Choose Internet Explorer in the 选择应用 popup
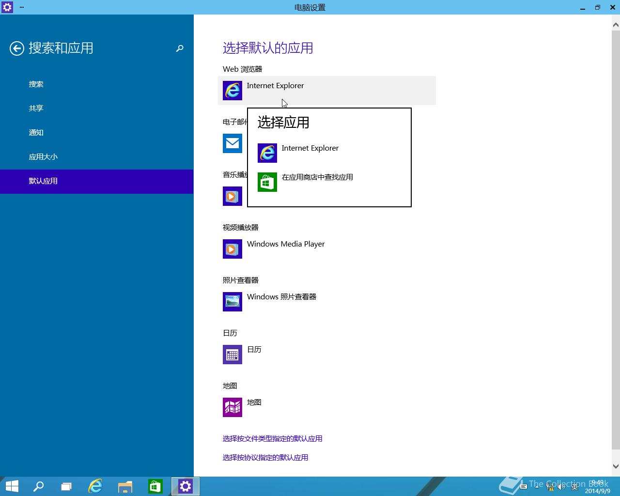620x496 pixels. pos(329,153)
